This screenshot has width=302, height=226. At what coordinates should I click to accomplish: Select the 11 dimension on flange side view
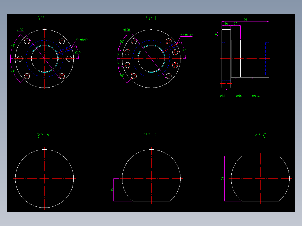[x=216, y=34]
